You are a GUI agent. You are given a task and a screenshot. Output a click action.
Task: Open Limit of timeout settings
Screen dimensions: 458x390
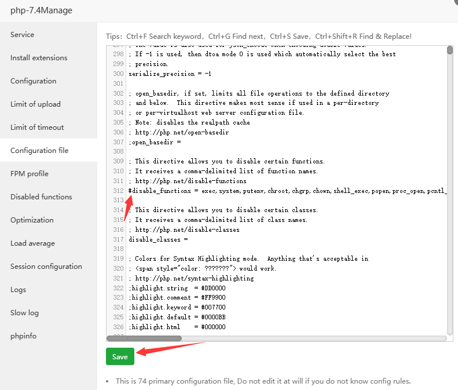pyautogui.click(x=37, y=127)
